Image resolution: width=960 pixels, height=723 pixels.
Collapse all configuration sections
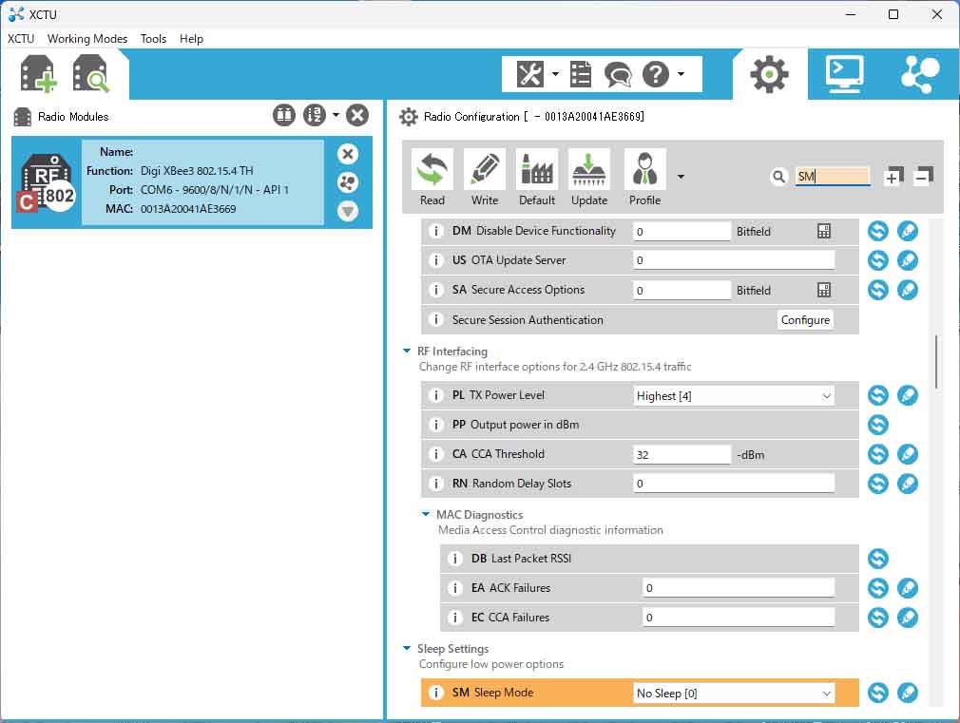[923, 177]
